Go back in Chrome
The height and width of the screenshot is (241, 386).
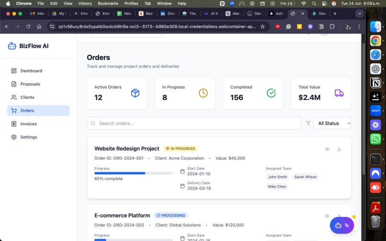(x=7, y=27)
